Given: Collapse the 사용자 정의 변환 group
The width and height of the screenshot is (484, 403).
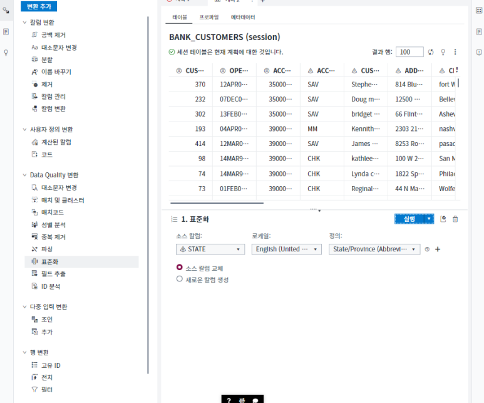Looking at the screenshot, I should (x=24, y=129).
